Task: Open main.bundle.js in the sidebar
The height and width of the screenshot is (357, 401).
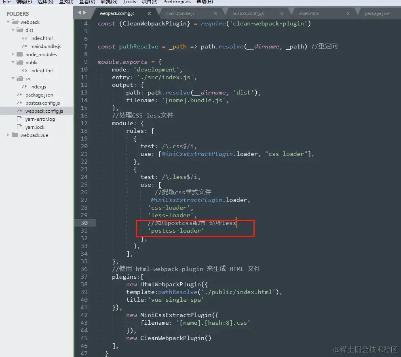Action: [x=46, y=46]
